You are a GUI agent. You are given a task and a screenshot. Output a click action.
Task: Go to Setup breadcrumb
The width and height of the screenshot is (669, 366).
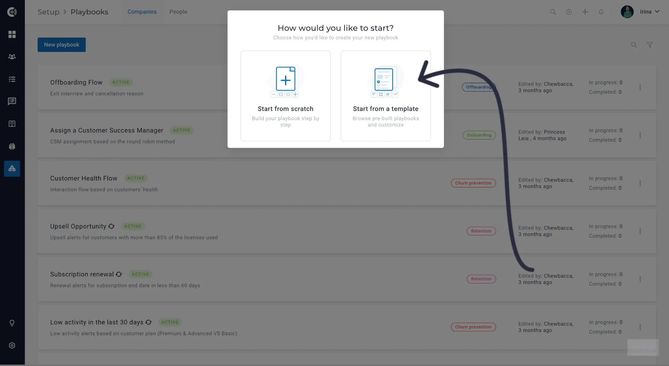(x=48, y=12)
